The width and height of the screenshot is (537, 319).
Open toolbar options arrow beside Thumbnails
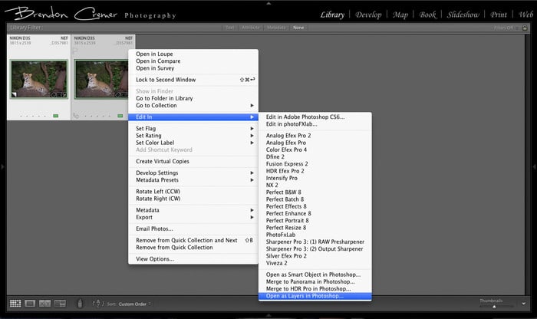click(524, 303)
